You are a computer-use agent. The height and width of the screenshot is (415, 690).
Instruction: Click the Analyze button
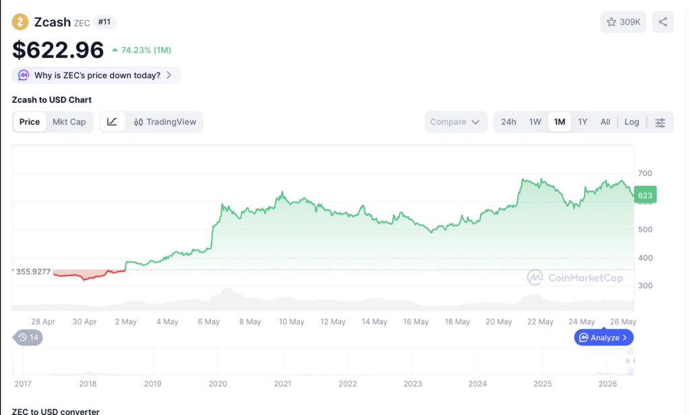(604, 338)
